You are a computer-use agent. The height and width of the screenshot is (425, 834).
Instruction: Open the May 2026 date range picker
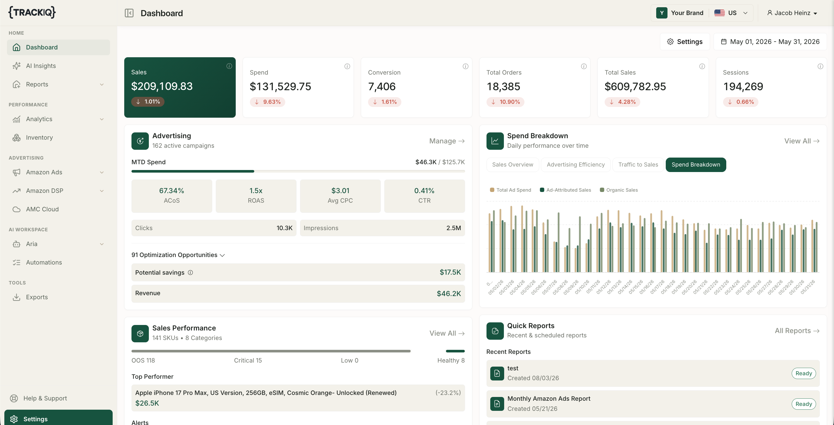pos(770,42)
